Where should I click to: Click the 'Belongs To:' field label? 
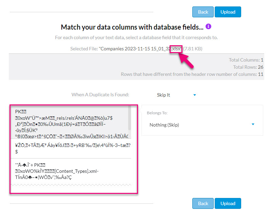pyautogui.click(x=157, y=113)
